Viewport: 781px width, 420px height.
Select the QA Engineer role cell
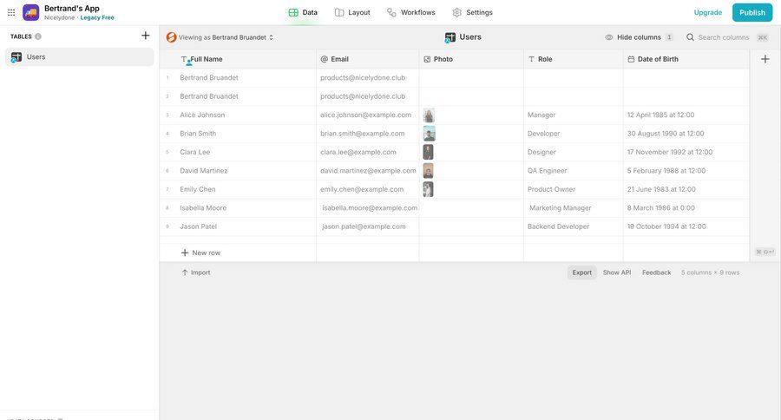(x=574, y=170)
